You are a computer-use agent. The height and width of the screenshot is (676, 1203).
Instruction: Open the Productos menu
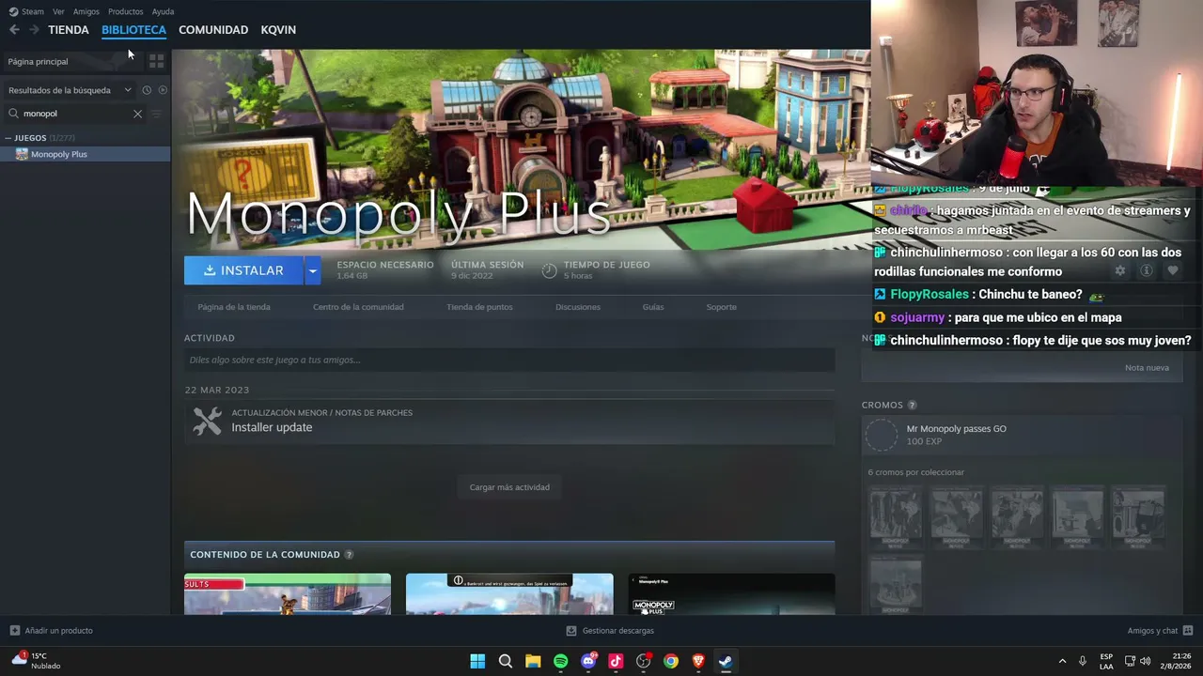tap(125, 11)
